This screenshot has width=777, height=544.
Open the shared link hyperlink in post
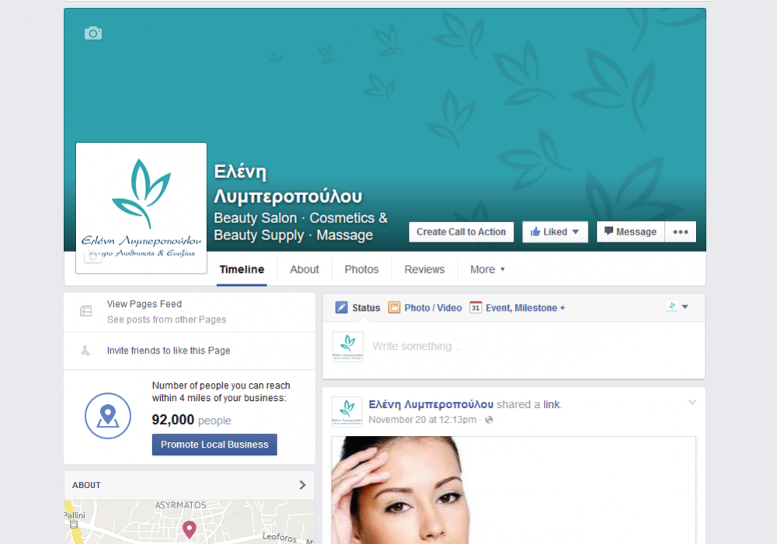(551, 404)
